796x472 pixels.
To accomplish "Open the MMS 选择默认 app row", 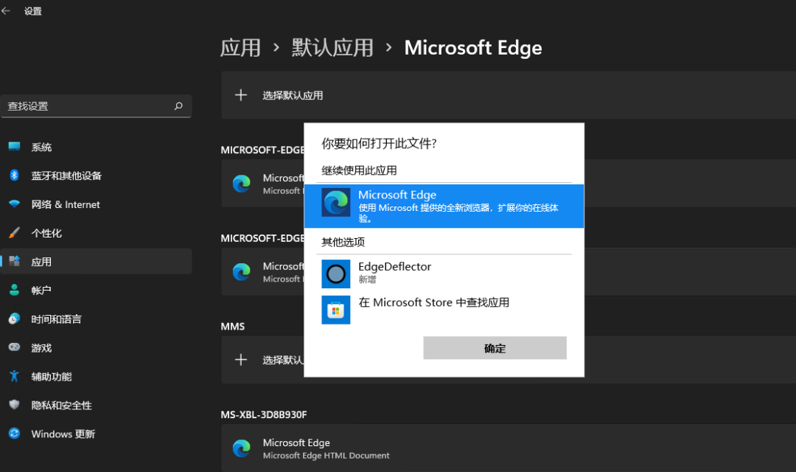I will coord(262,360).
